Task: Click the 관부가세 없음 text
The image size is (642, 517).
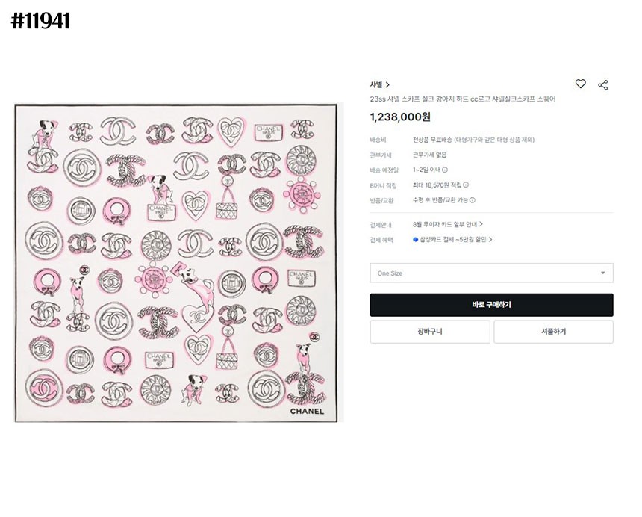Action: pos(429,155)
